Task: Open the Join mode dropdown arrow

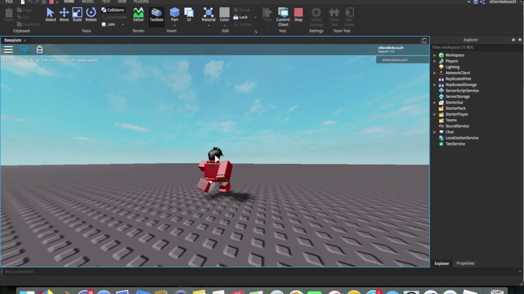Action: (x=123, y=24)
